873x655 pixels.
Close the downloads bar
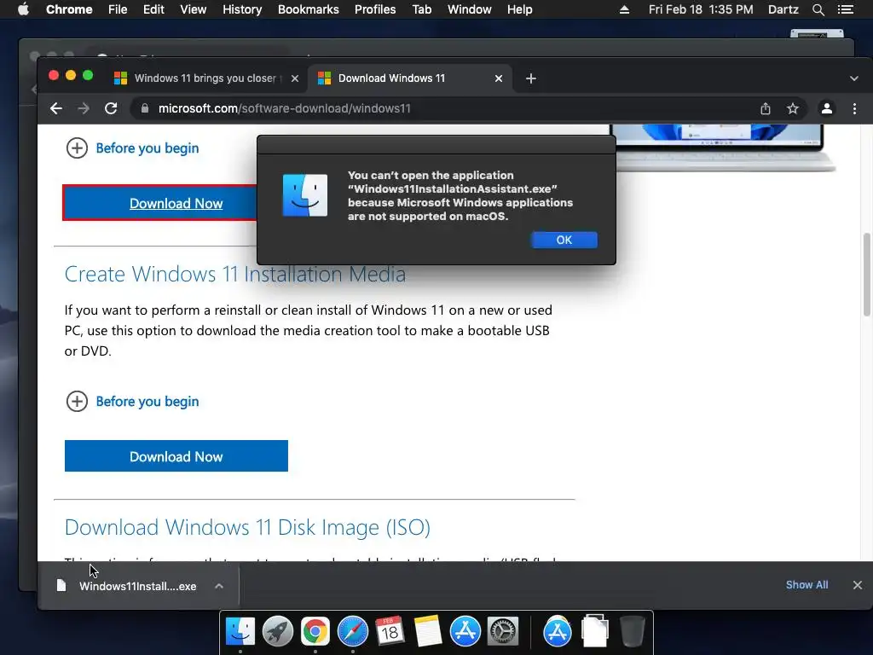click(x=858, y=585)
